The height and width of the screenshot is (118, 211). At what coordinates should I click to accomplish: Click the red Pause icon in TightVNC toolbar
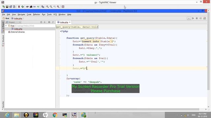pos(19,7)
